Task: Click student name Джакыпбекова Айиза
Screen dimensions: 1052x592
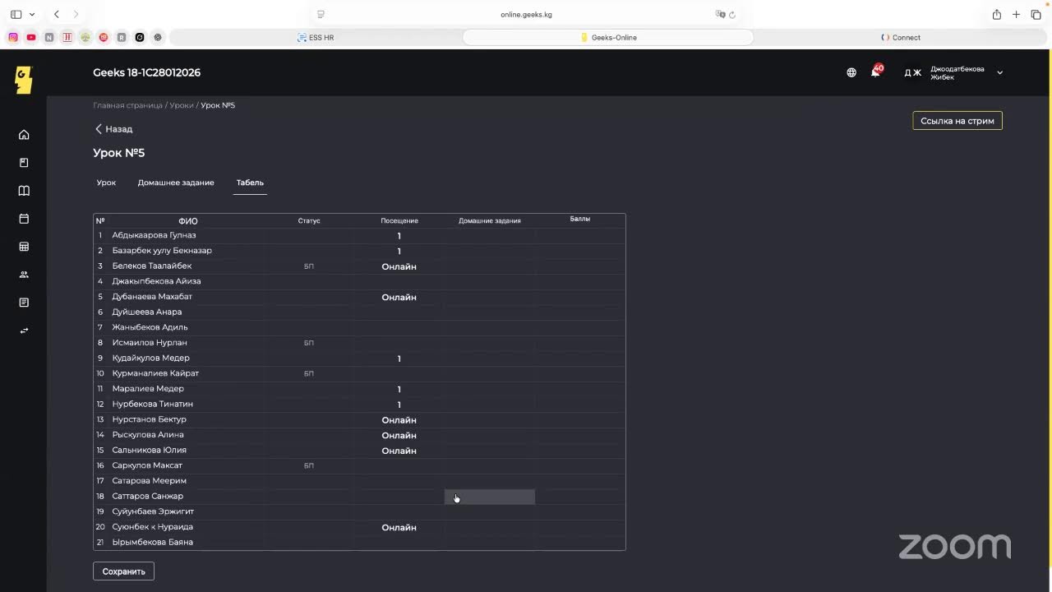Action: 156,281
